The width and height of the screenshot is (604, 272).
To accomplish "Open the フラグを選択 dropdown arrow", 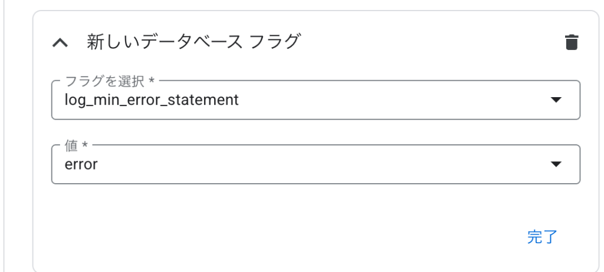I will (556, 100).
